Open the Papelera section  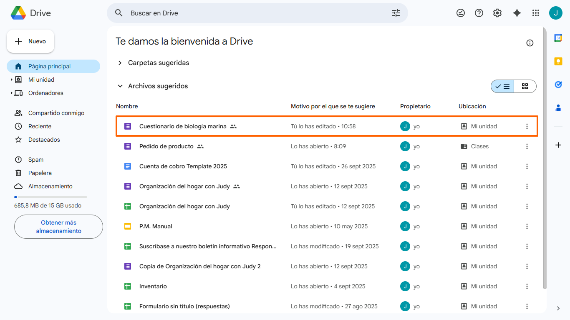tap(40, 173)
